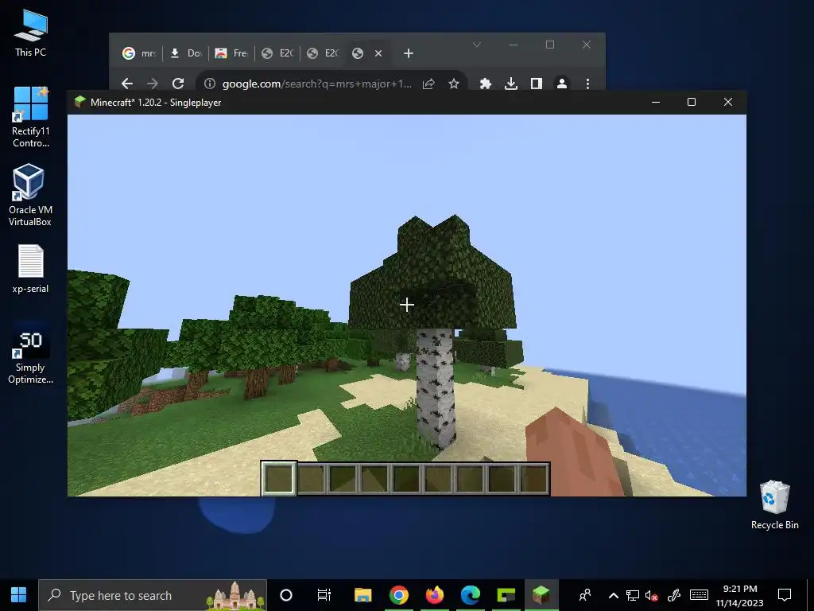Open Chrome extensions puzzle icon

[x=486, y=84]
